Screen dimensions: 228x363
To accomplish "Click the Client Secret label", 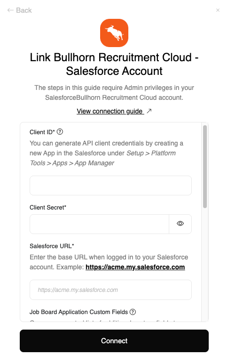I will click(x=48, y=208).
